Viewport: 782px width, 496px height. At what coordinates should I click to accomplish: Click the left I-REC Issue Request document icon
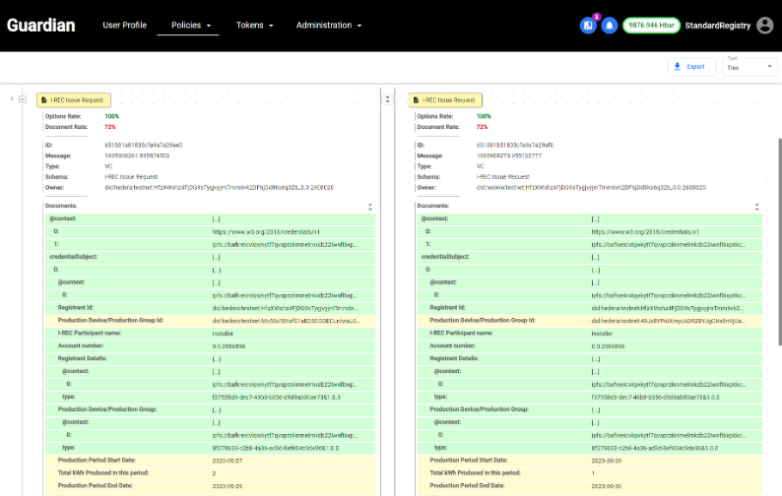point(44,99)
